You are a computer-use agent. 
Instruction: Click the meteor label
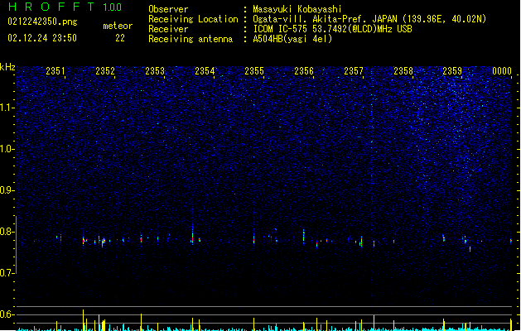118,26
